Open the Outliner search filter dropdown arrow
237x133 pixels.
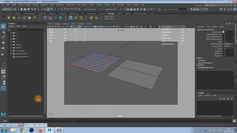44,30
